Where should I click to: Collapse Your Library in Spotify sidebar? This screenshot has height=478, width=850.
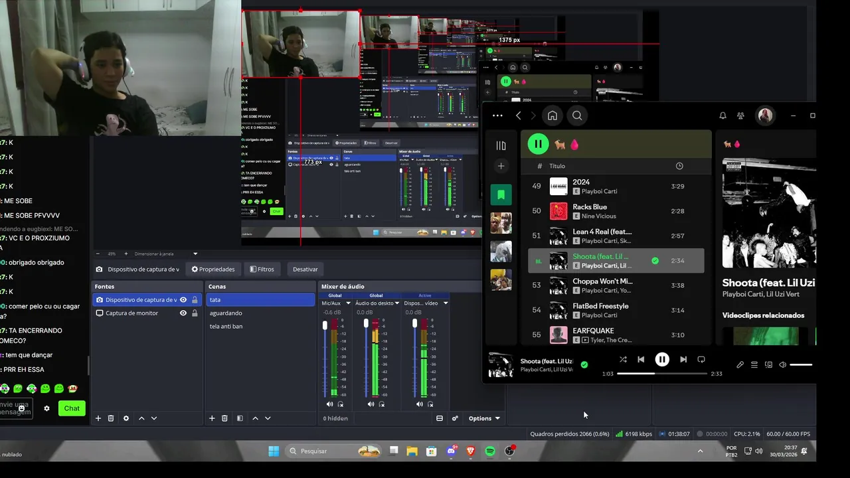pyautogui.click(x=501, y=145)
